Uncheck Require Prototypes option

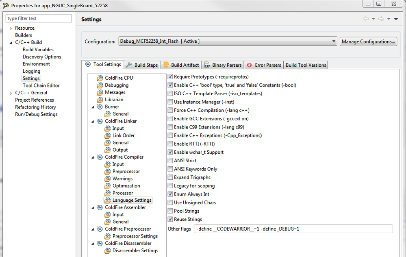pyautogui.click(x=171, y=77)
